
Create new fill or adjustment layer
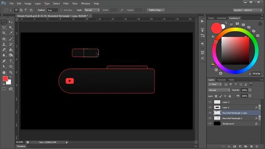(x=240, y=147)
